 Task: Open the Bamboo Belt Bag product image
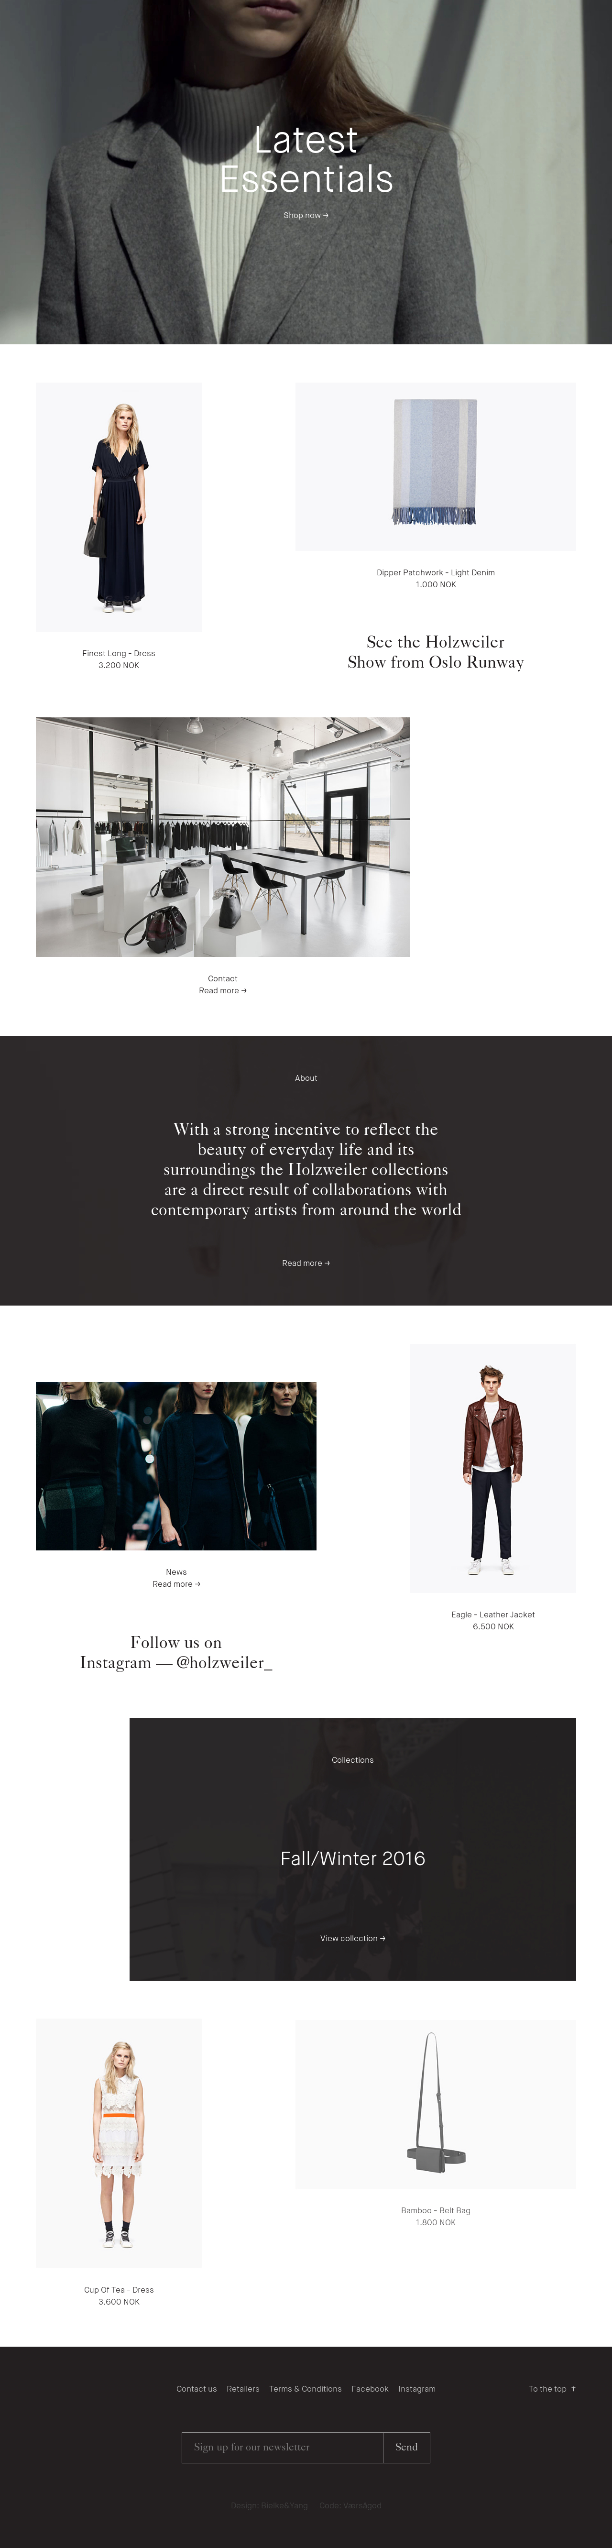tap(435, 2103)
